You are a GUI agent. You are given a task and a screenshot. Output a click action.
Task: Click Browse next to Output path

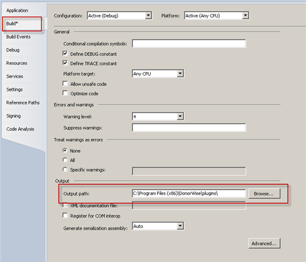click(264, 194)
